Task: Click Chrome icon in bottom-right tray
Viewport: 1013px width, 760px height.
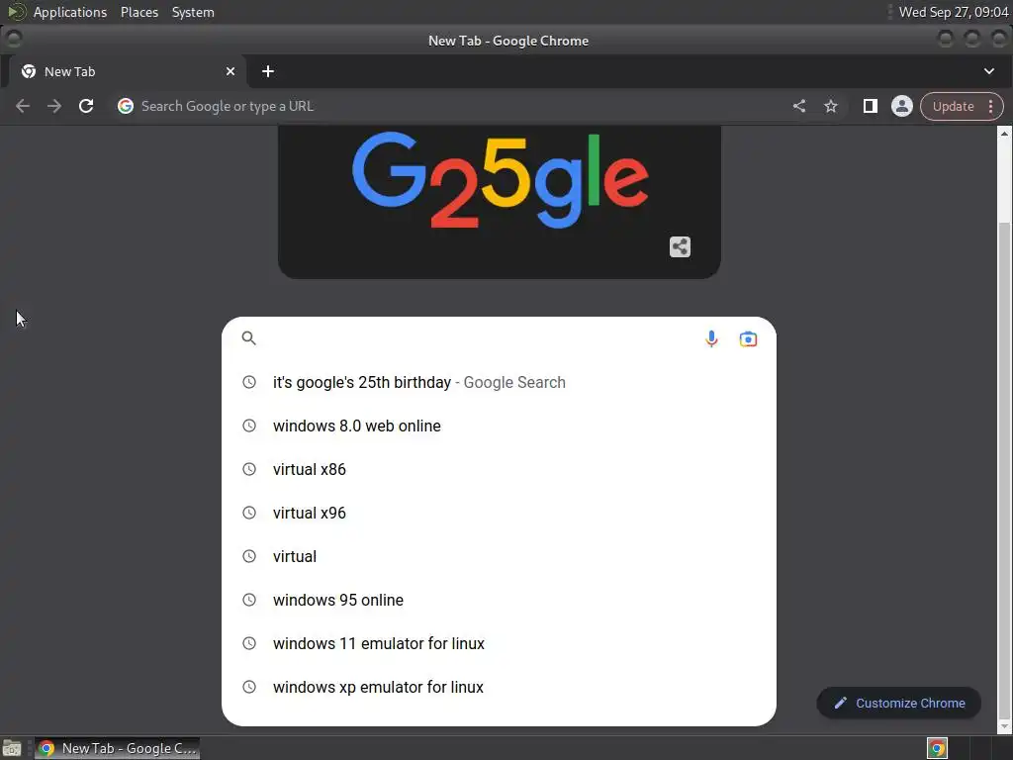Action: (938, 748)
